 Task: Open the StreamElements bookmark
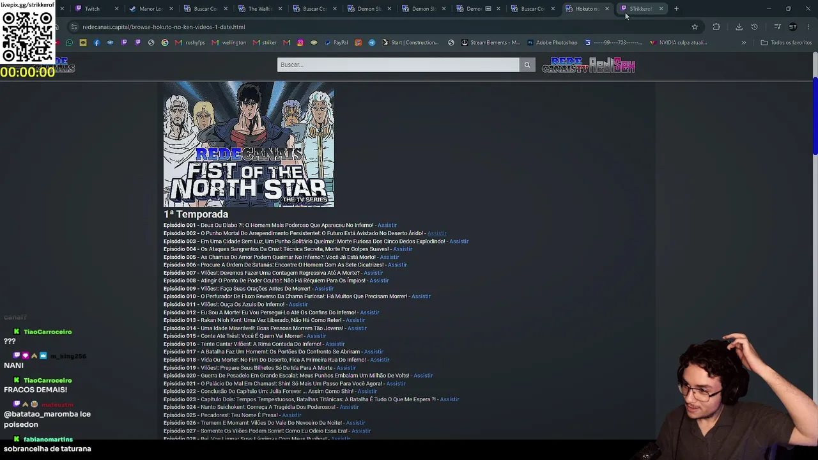pos(490,43)
